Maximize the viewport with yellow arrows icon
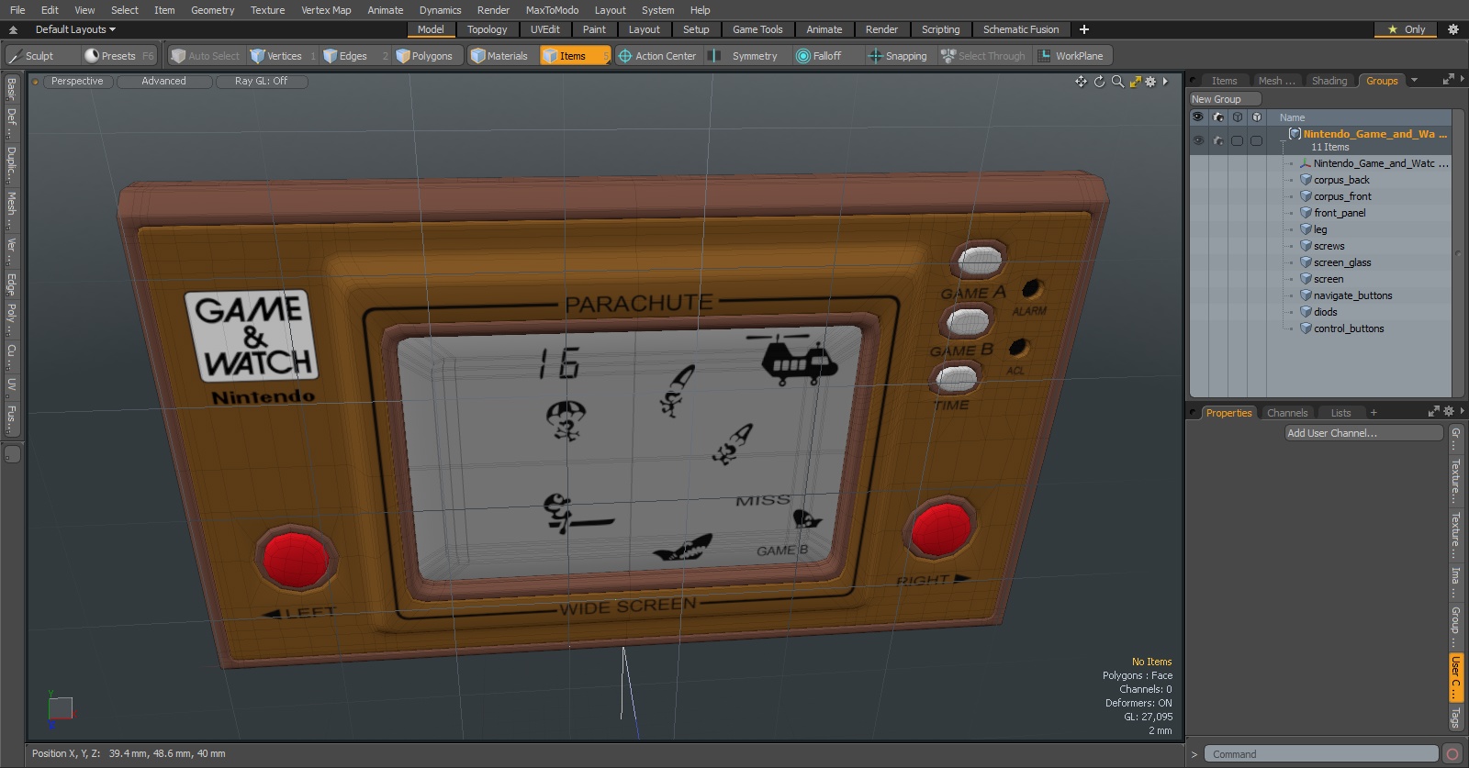Screen dimensions: 1469x768 1136,82
